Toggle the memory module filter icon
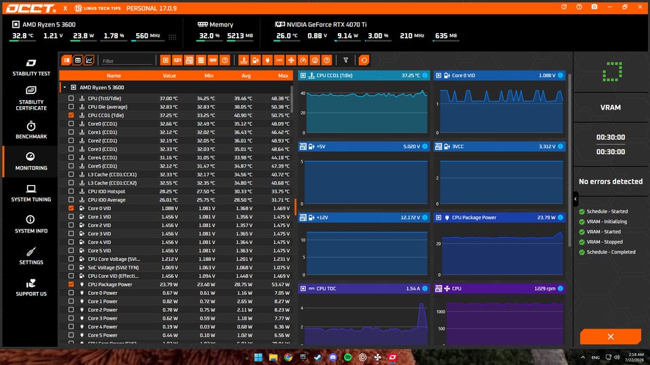 213,60
